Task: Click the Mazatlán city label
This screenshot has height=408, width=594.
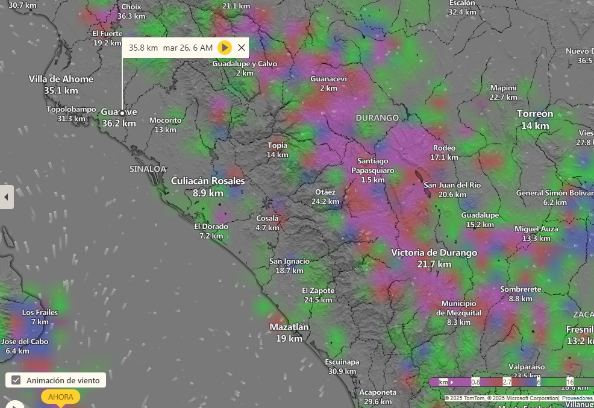Action: [x=289, y=333]
